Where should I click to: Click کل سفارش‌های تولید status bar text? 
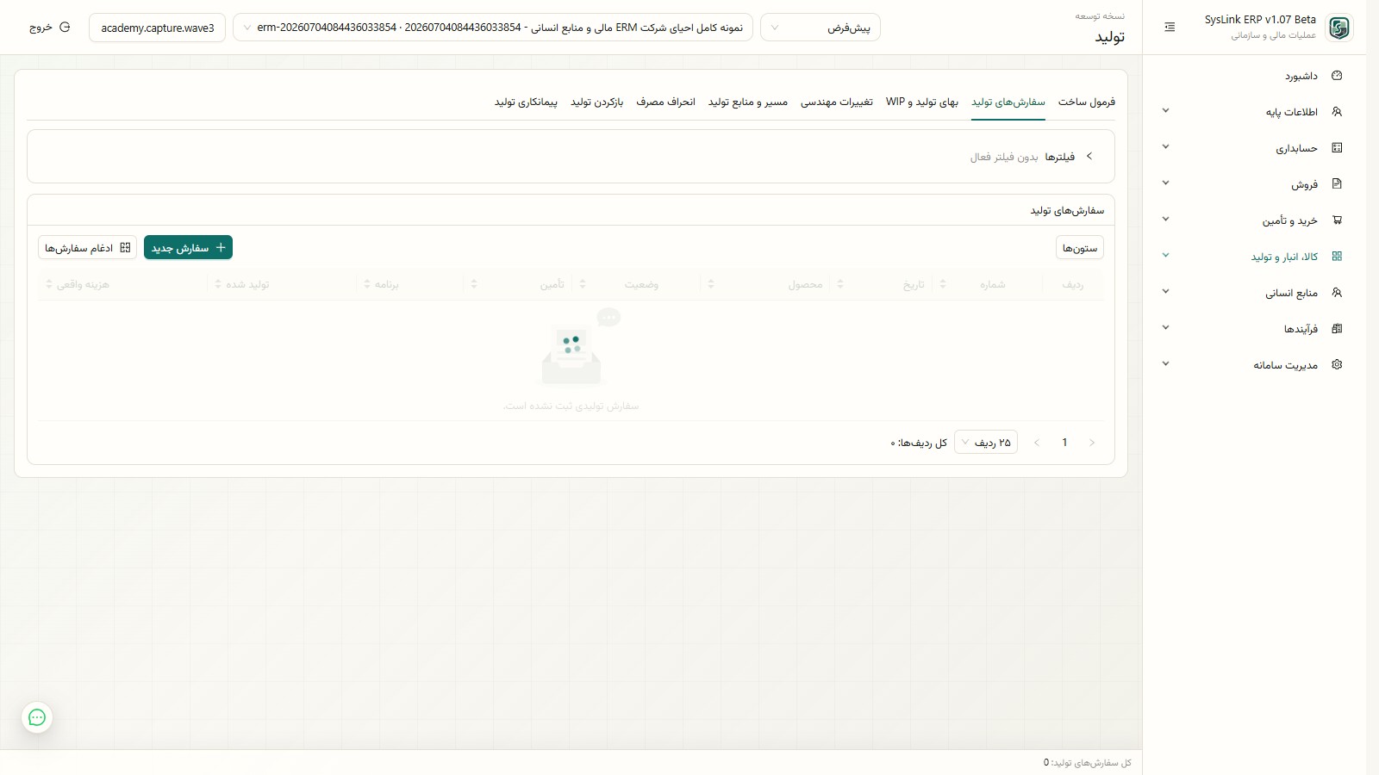pos(1088,763)
